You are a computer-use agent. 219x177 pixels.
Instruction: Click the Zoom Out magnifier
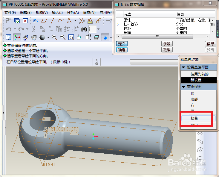pyautogui.click(x=63, y=37)
